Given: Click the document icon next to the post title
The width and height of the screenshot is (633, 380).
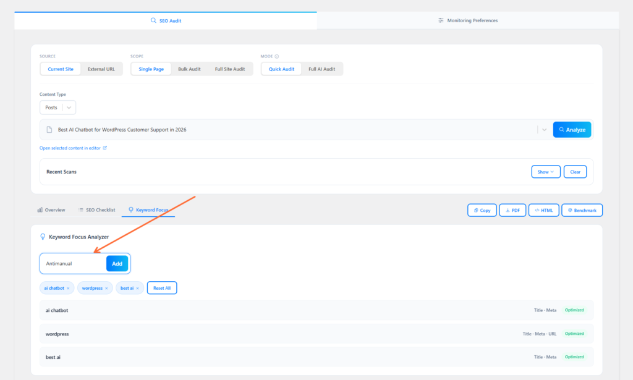Looking at the screenshot, I should [49, 129].
